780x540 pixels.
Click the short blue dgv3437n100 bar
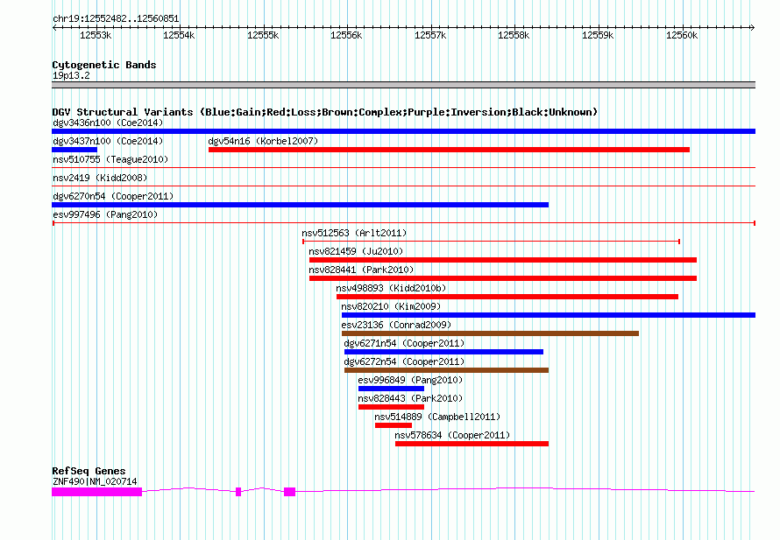pos(74,150)
